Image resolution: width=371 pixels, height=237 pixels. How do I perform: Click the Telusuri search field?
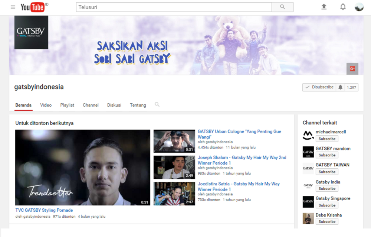[174, 7]
